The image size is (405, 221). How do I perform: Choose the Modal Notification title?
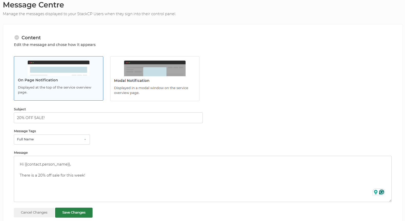click(x=132, y=81)
